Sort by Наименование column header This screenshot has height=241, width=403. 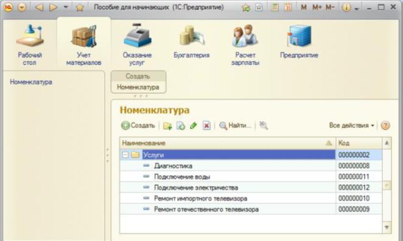228,143
